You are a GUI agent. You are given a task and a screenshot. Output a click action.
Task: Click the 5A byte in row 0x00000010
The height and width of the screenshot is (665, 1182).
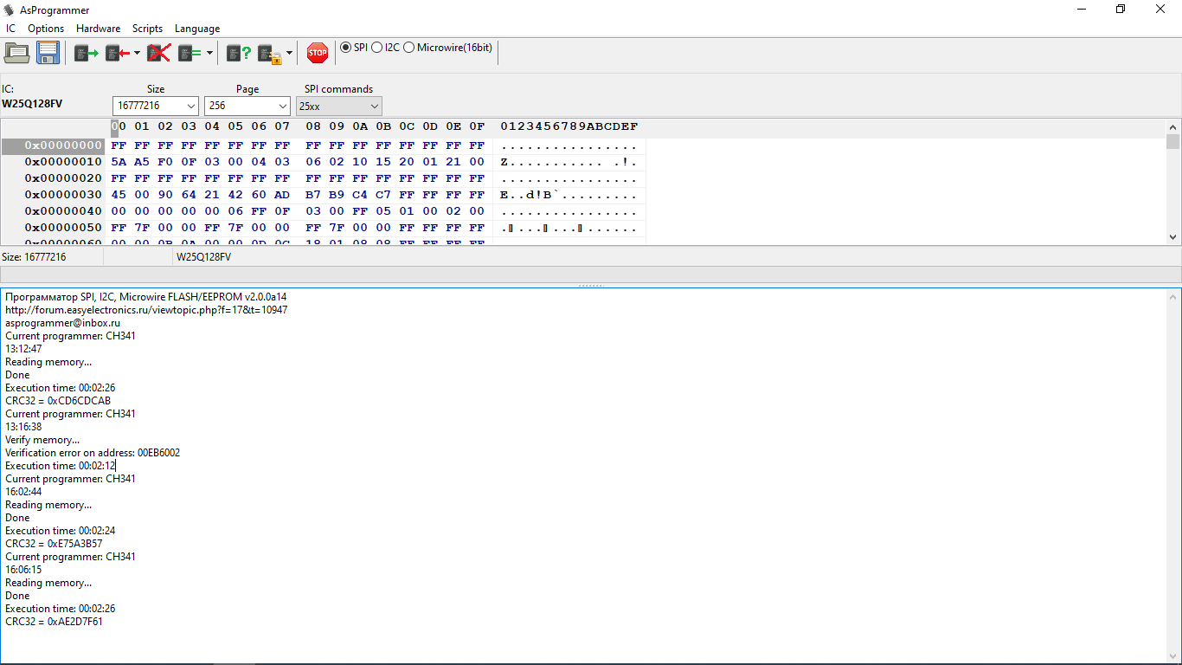[x=119, y=162]
